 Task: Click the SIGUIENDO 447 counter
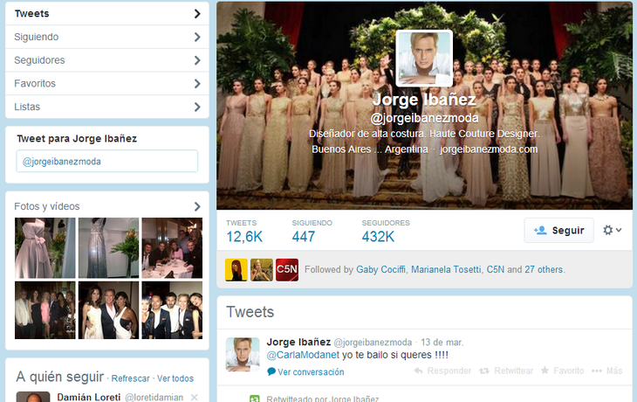coord(312,231)
